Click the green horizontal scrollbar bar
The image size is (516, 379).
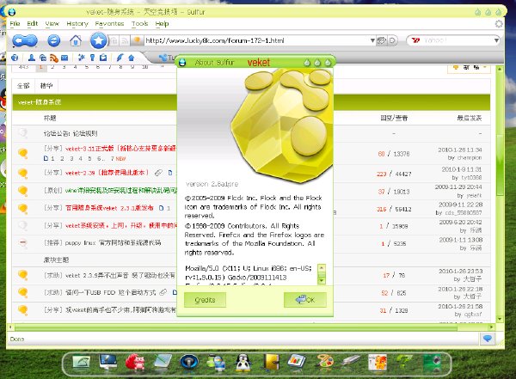(236, 327)
